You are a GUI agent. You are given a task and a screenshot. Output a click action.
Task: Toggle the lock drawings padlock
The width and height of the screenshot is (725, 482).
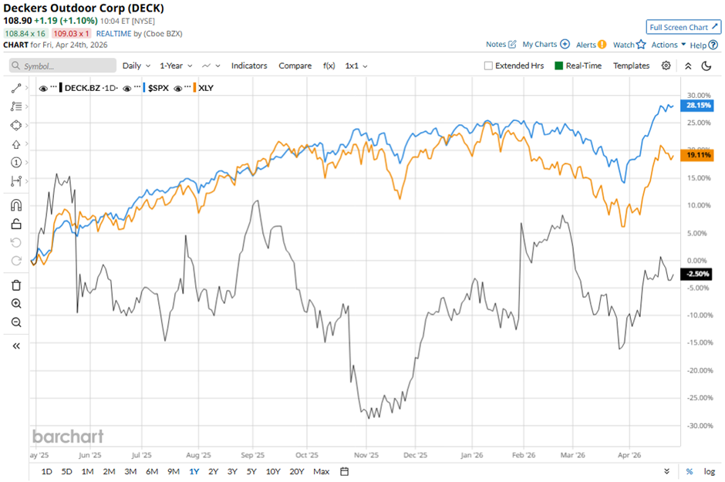(16, 224)
